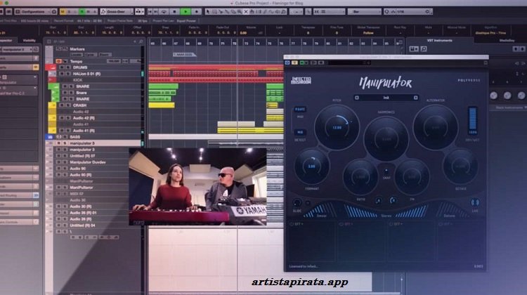Open the Bar grid type dropdown
This screenshot has width=527, height=295.
(x=364, y=12)
